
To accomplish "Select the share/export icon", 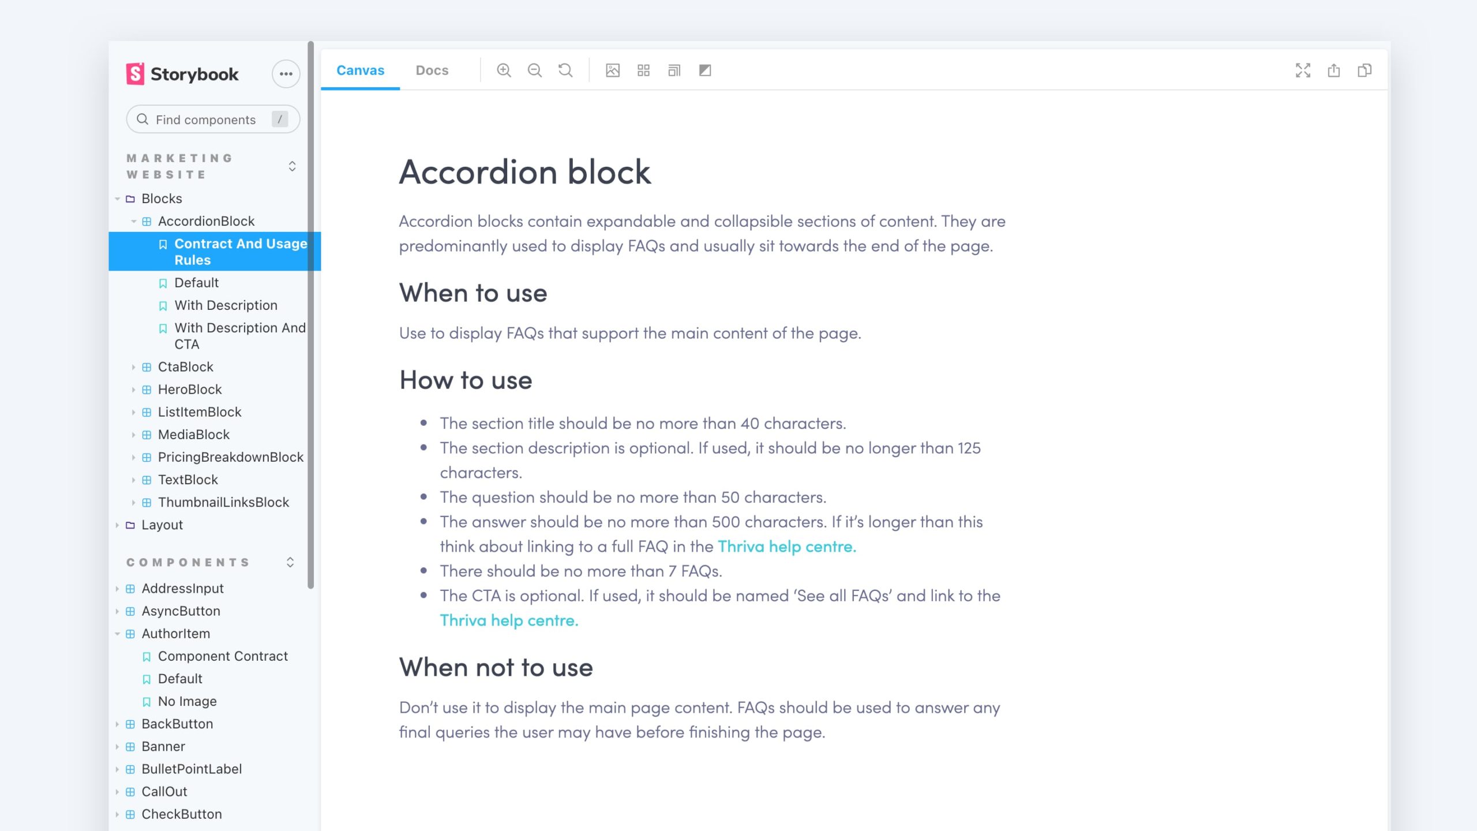I will [x=1334, y=70].
